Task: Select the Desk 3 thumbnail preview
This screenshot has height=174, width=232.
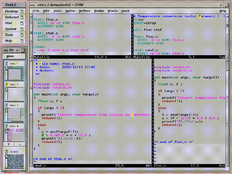Action: (14, 114)
